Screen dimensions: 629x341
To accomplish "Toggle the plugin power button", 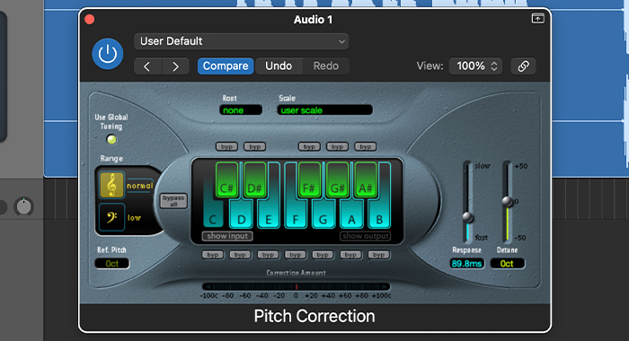I will pos(108,54).
